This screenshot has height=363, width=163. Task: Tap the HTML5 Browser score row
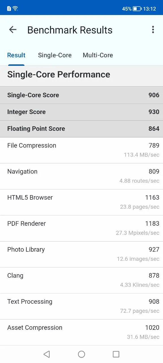pyautogui.click(x=81, y=202)
